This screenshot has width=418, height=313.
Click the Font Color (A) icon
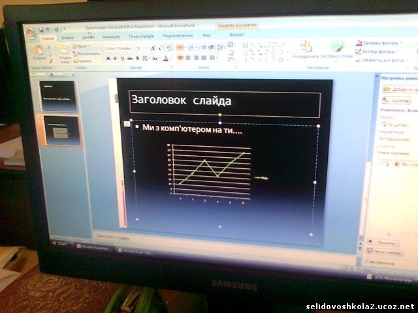pos(166,58)
